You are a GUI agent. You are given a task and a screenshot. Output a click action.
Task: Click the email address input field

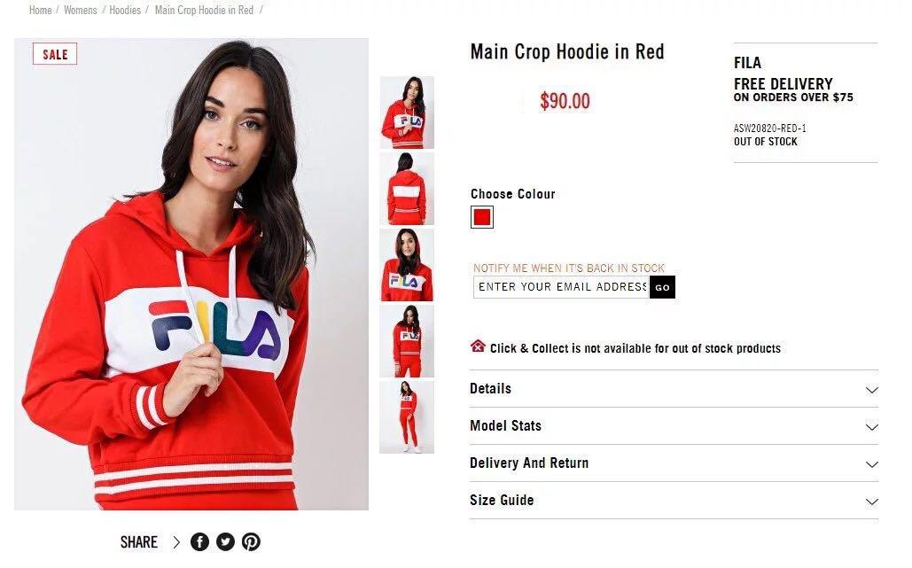click(x=561, y=286)
